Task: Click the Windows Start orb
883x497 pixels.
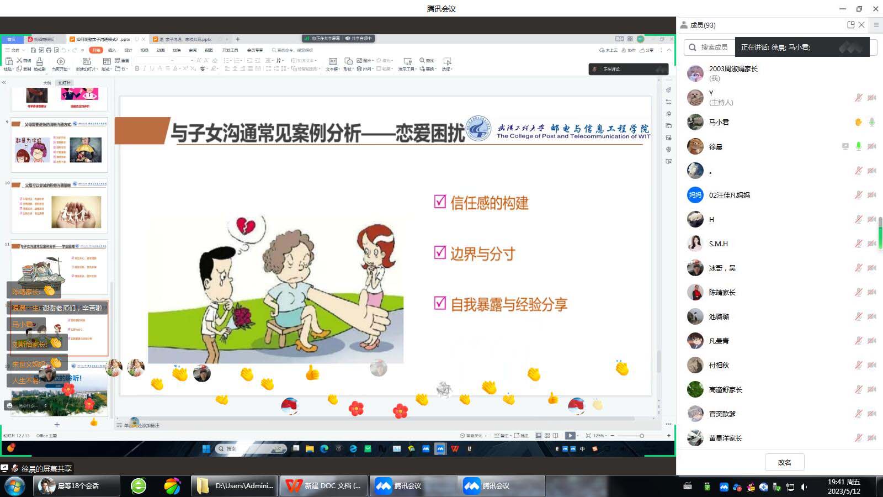Action: (15, 486)
